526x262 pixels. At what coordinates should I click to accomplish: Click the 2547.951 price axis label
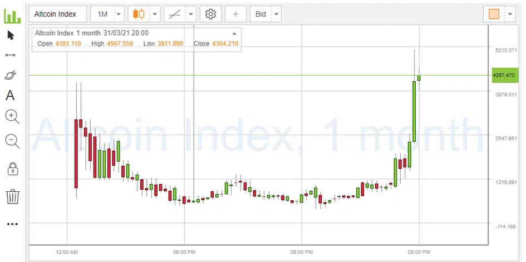pyautogui.click(x=506, y=139)
